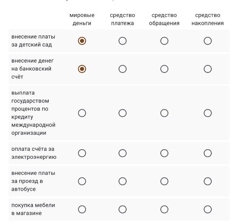Click selected 'мировые деньги' radio for 'внесение денег на банковский счёт'
Image resolution: width=236 pixels, height=224 pixels.
[82, 69]
